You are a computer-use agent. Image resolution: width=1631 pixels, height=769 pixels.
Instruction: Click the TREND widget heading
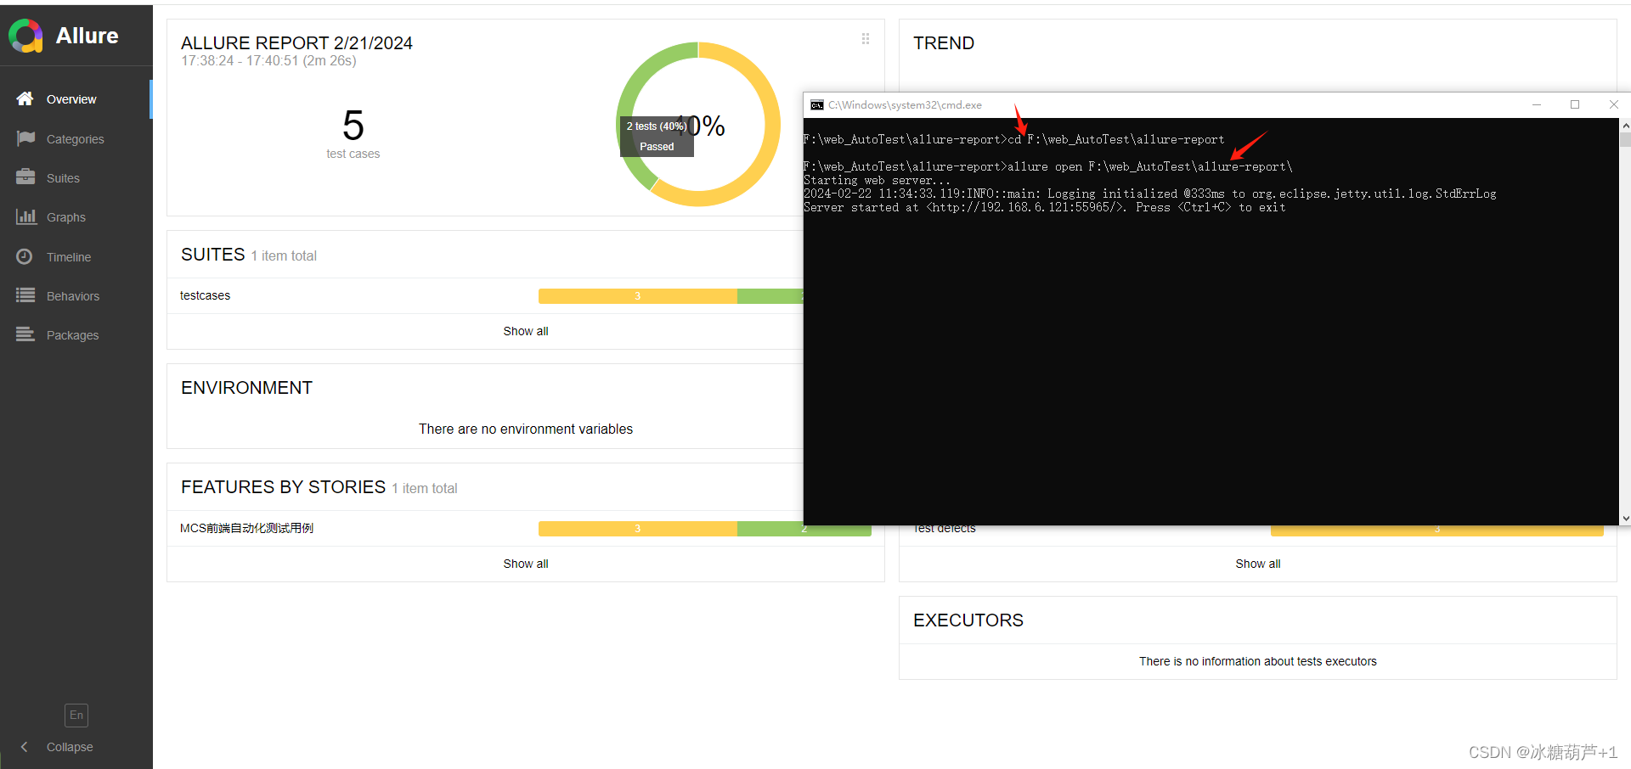coord(944,42)
